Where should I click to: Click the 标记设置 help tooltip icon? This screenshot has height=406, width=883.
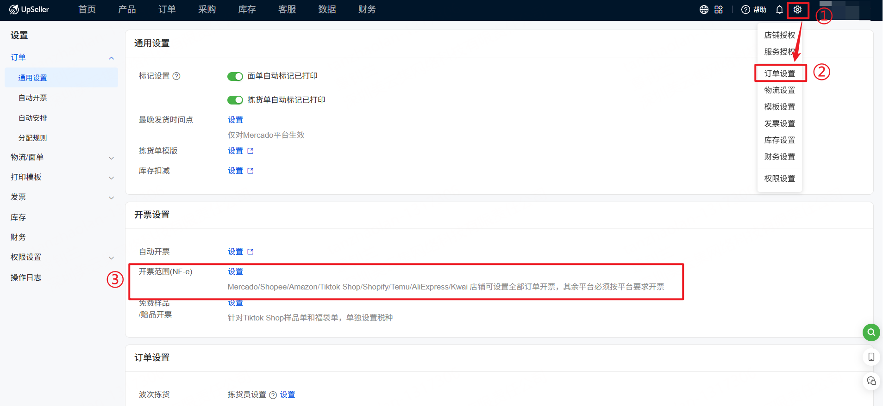(x=176, y=76)
